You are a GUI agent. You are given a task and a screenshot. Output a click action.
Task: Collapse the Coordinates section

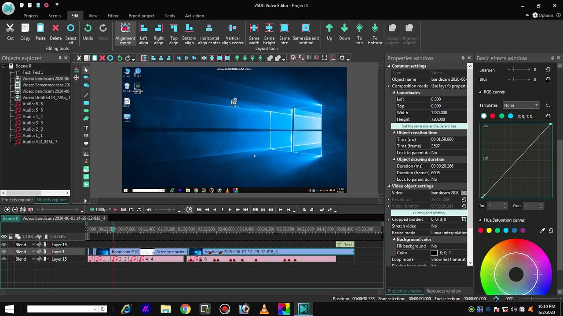pyautogui.click(x=394, y=93)
